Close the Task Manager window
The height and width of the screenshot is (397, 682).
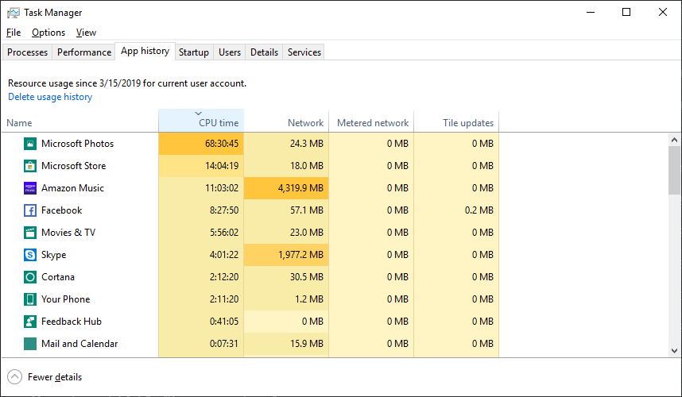pyautogui.click(x=662, y=12)
